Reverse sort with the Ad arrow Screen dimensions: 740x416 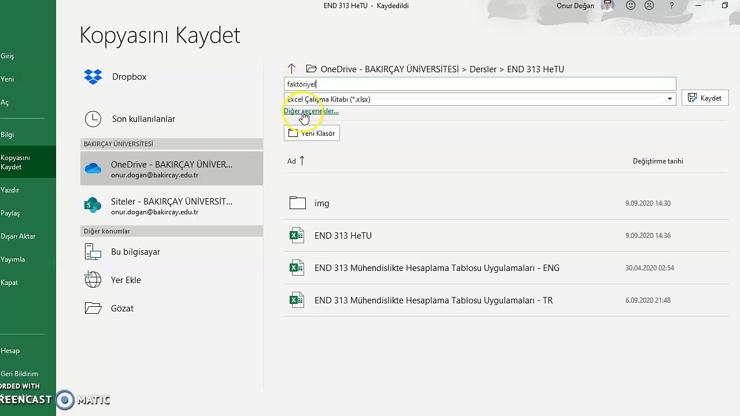[302, 161]
